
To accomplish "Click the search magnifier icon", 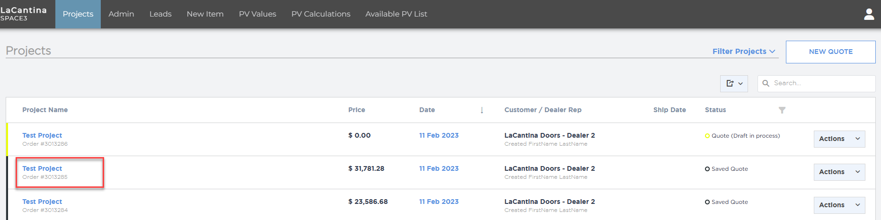I will 766,83.
